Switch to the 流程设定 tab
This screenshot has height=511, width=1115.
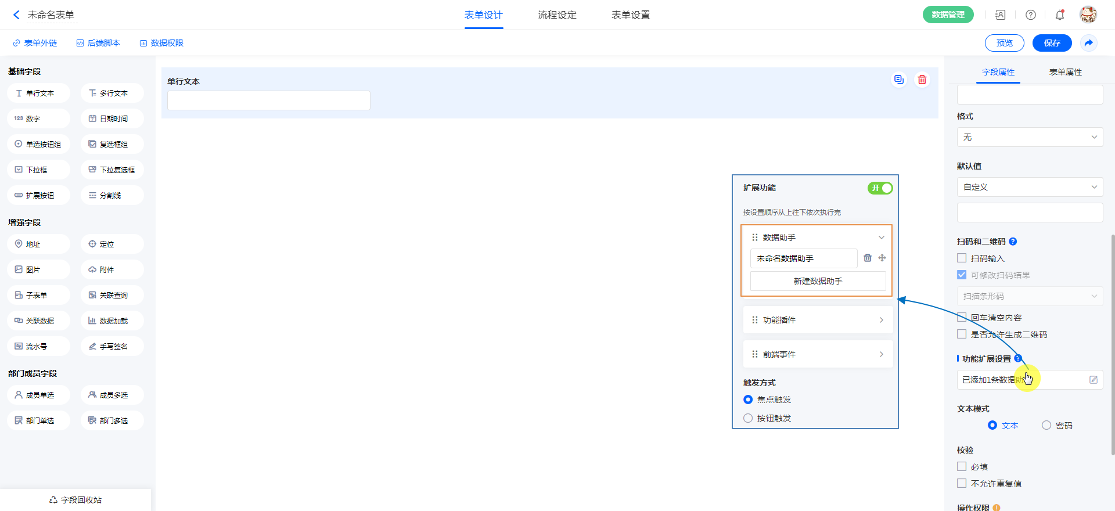[x=557, y=15]
